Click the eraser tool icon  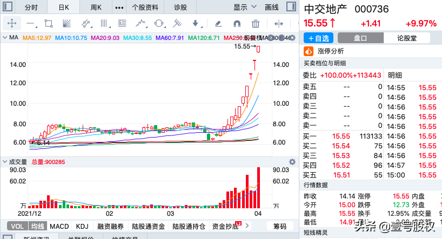(218, 24)
